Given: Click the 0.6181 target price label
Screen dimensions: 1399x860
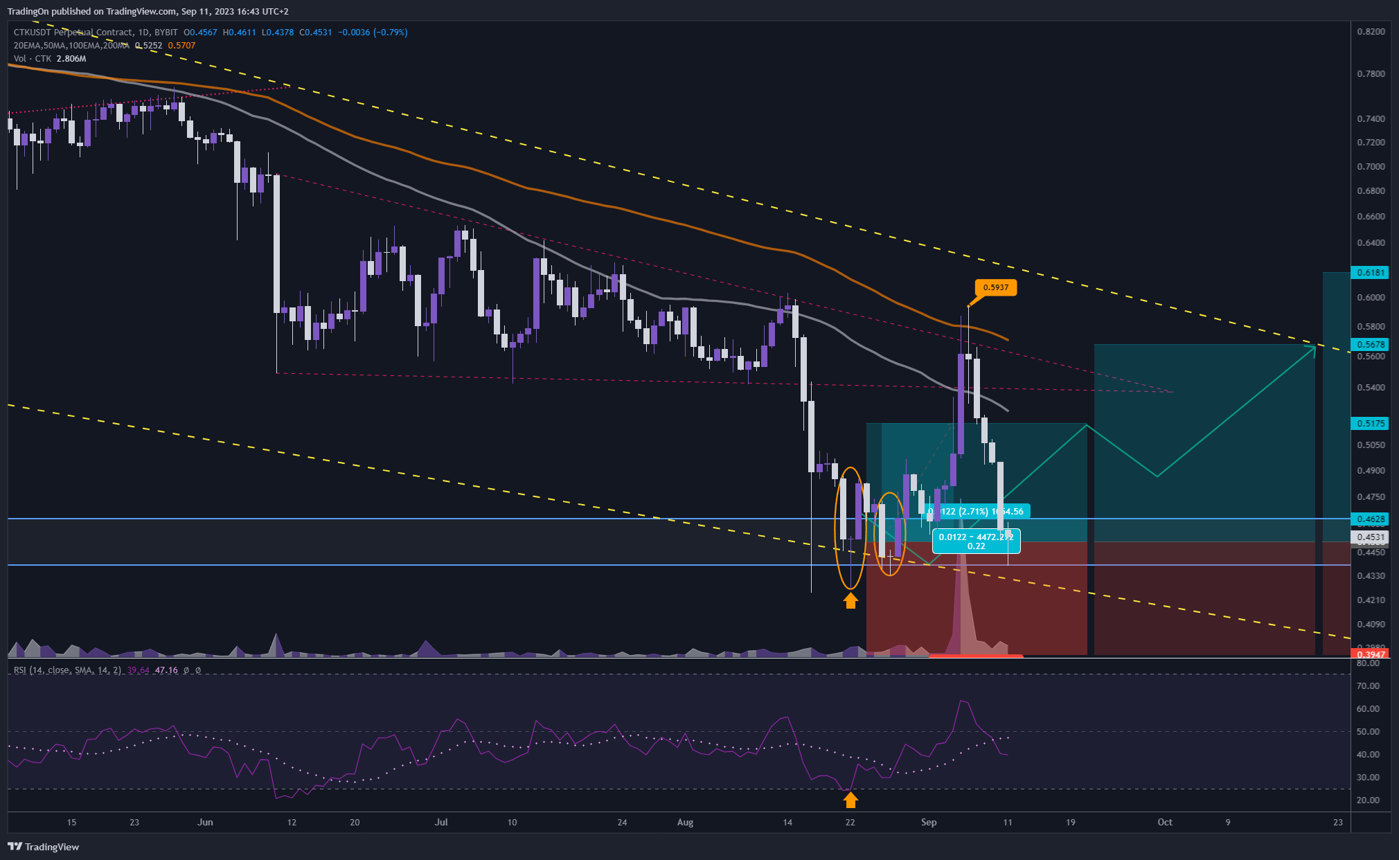Looking at the screenshot, I should pos(1371,273).
